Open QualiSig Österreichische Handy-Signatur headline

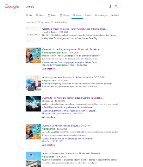[75, 29]
